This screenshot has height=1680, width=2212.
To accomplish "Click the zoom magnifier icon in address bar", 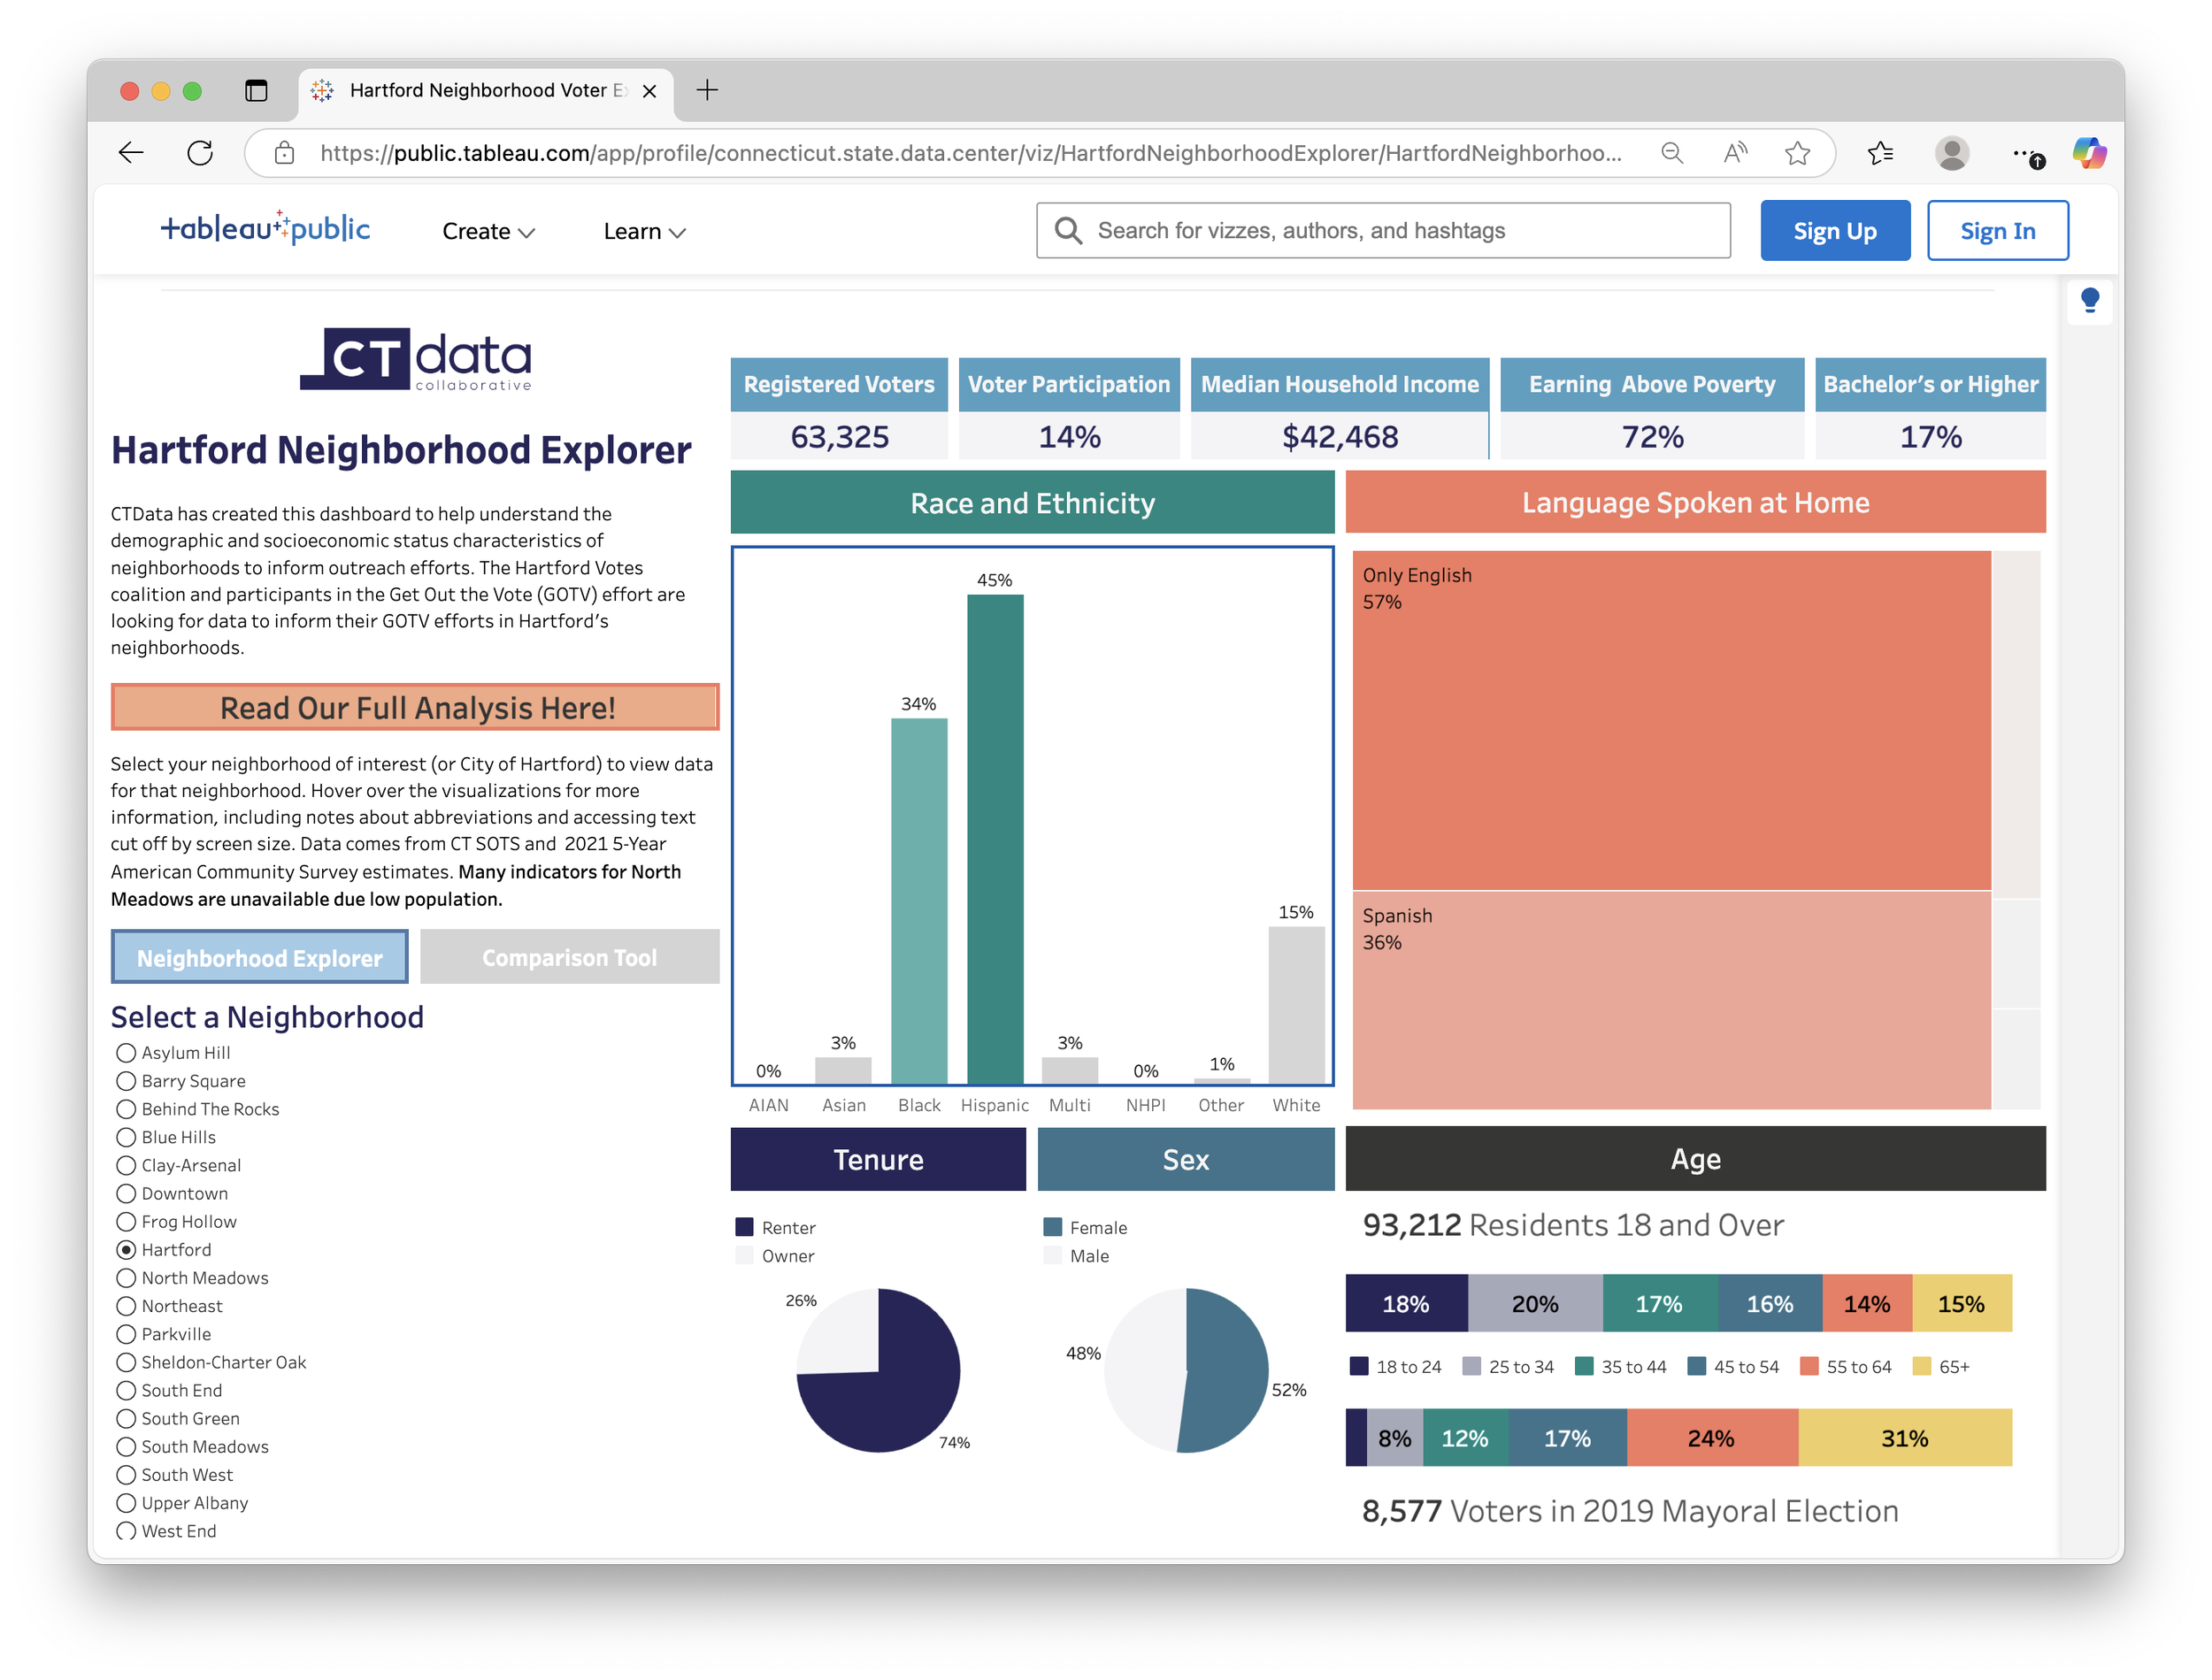I will (x=1672, y=153).
